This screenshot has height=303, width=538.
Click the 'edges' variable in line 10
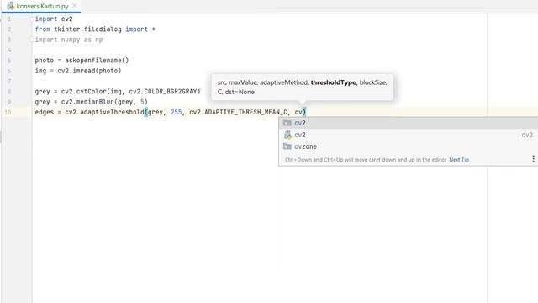[x=45, y=112]
